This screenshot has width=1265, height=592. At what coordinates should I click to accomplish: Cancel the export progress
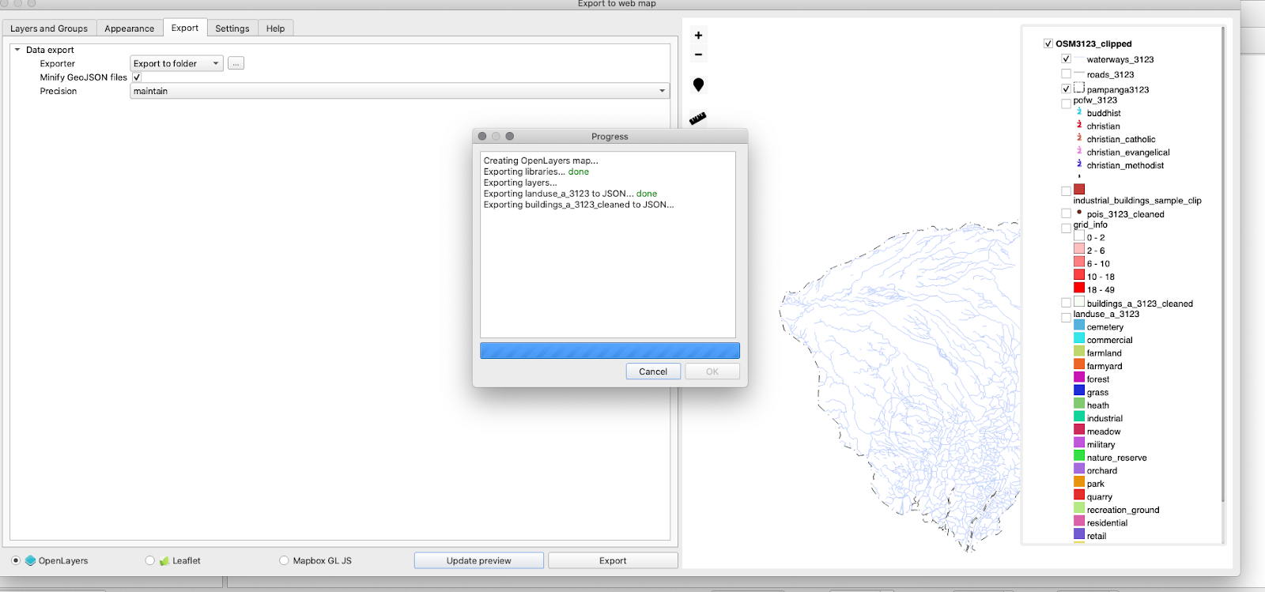click(x=653, y=371)
